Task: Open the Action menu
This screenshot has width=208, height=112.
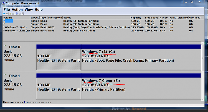Action: click(17, 10)
